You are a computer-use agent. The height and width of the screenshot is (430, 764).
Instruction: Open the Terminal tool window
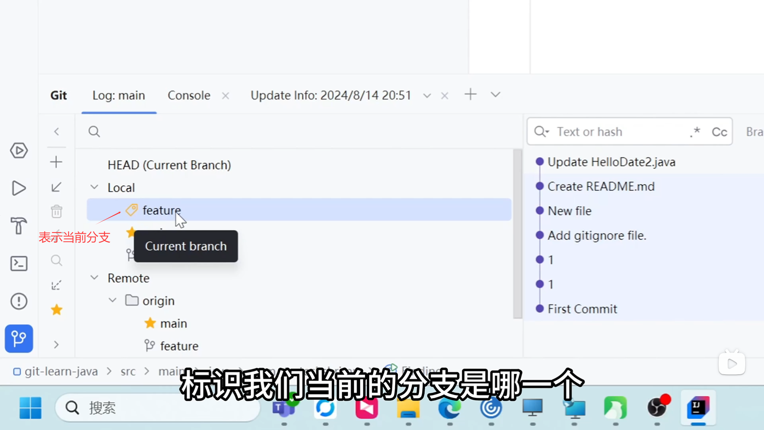tap(19, 264)
